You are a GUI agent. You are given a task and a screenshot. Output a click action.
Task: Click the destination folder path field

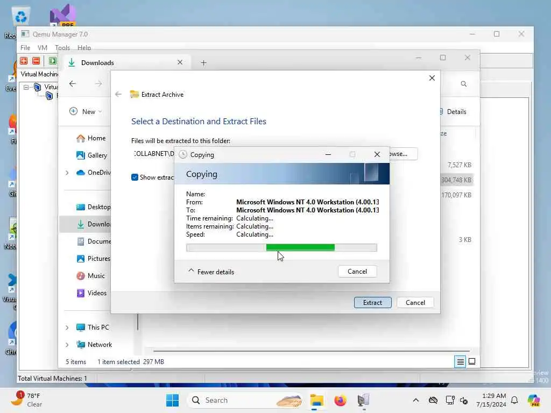pyautogui.click(x=153, y=154)
